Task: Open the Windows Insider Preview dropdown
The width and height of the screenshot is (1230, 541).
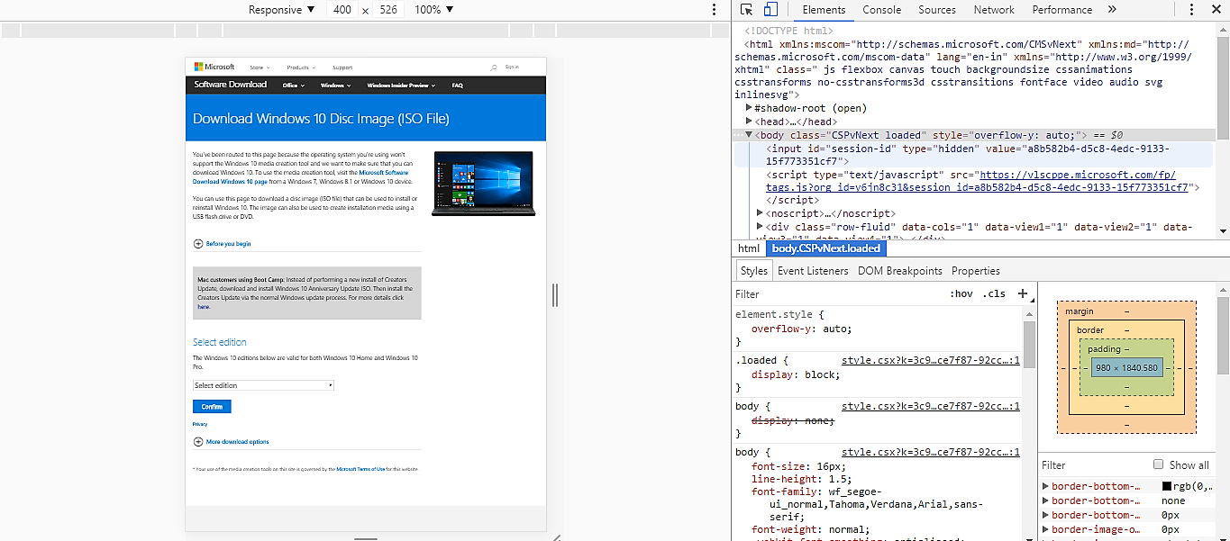Action: [401, 86]
